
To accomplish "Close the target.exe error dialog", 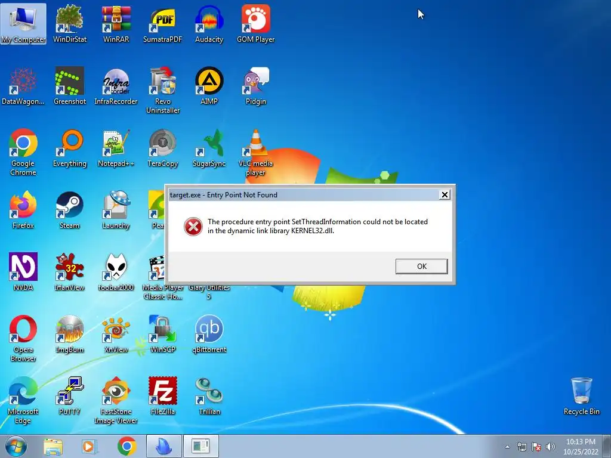I will click(445, 195).
